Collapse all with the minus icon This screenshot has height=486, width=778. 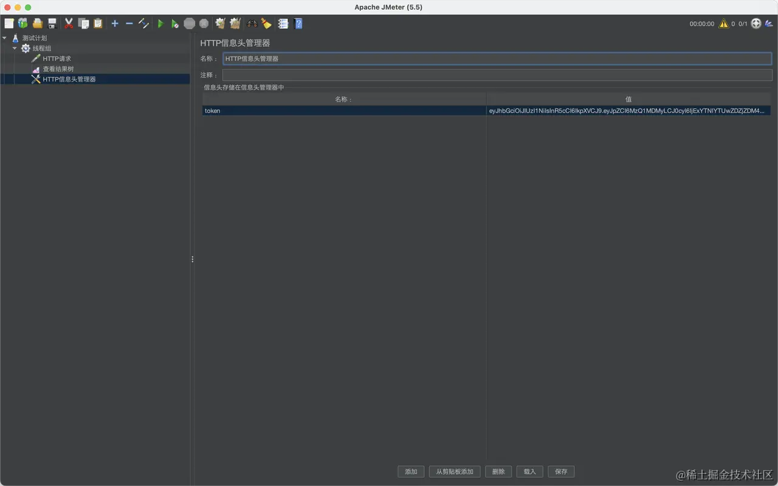click(x=129, y=24)
